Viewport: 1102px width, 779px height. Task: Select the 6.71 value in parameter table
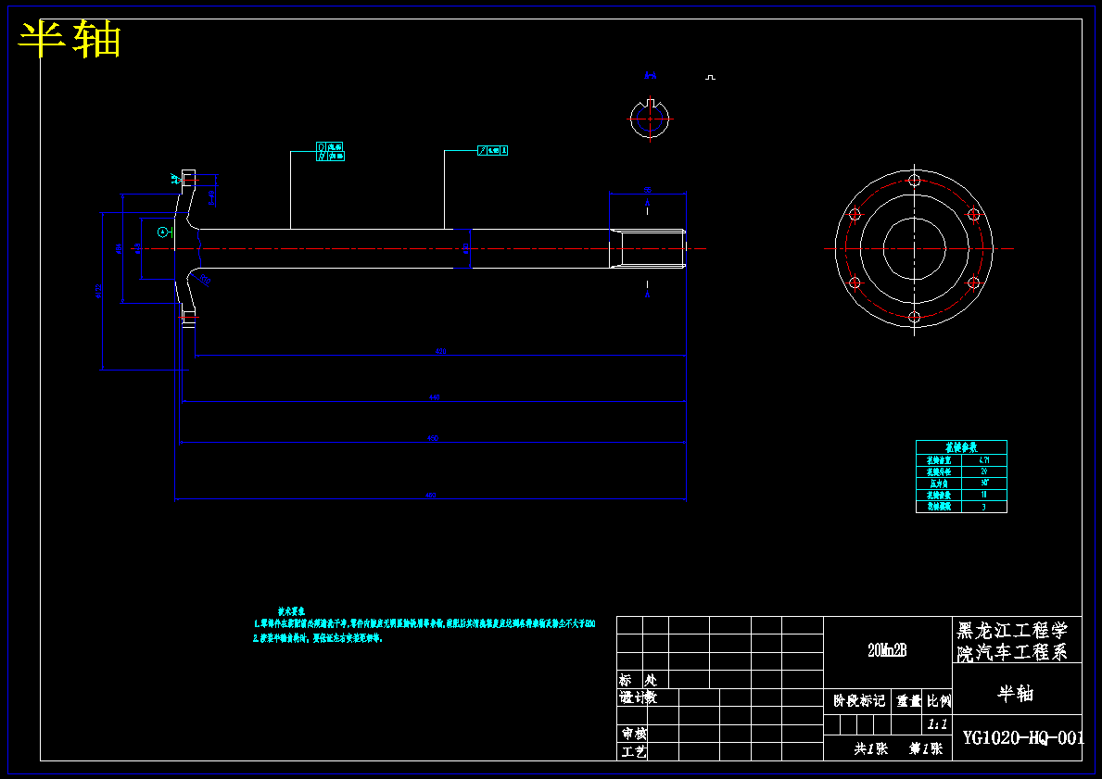tap(984, 460)
